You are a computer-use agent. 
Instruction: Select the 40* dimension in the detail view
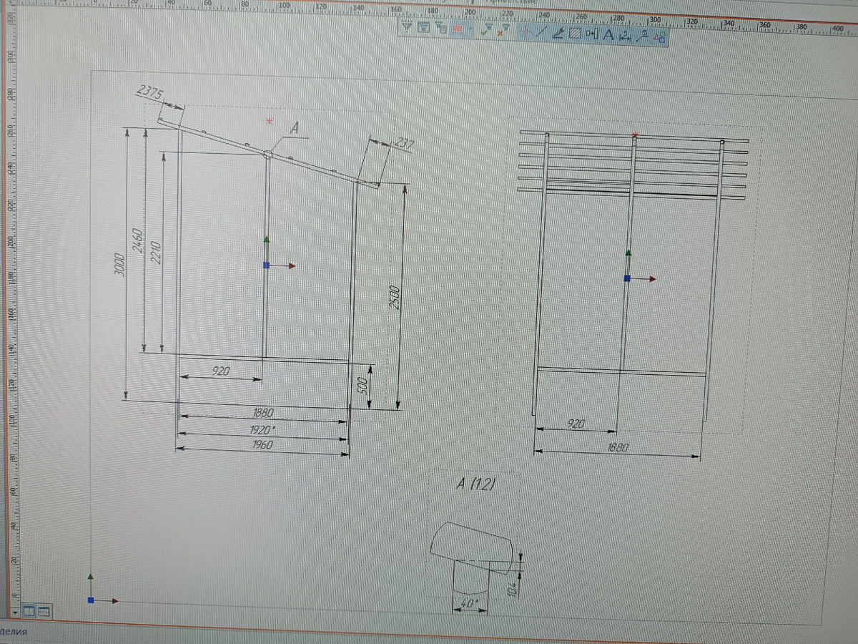[470, 603]
